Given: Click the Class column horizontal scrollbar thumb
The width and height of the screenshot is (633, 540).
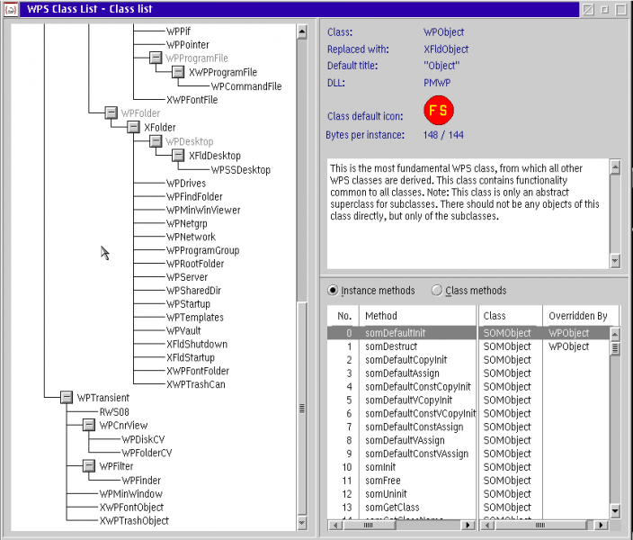Looking at the screenshot, I should pos(540,525).
